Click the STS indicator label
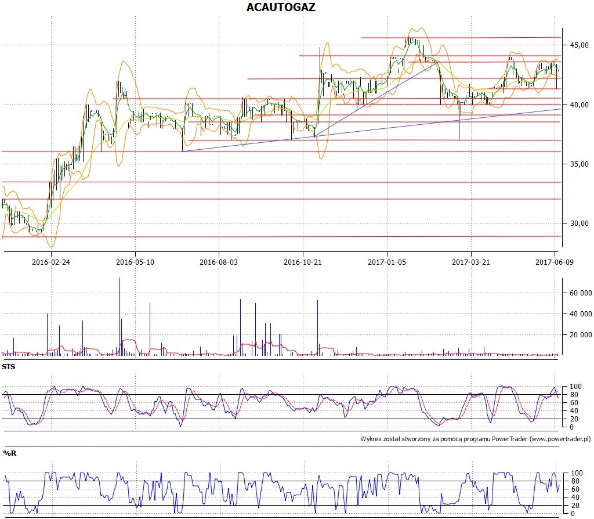Screen dimensions: 594x519 click(x=9, y=367)
